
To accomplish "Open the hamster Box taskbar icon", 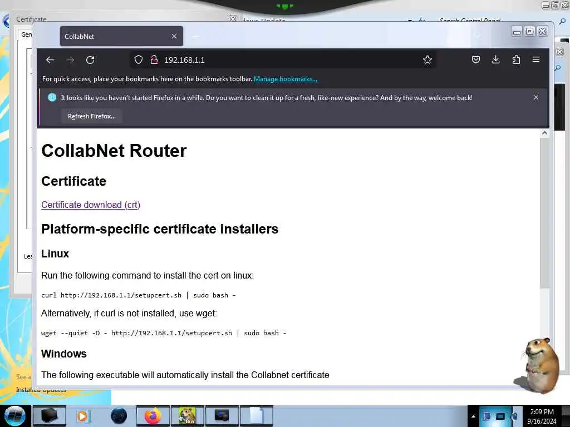I will pyautogui.click(x=188, y=416).
